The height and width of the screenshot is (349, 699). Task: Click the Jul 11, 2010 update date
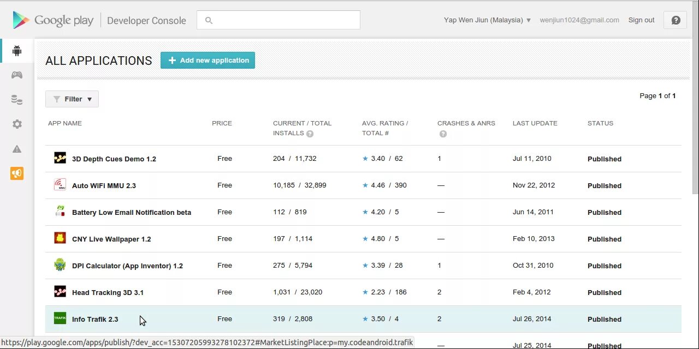pos(532,159)
